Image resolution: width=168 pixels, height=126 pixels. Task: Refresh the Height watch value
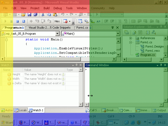coord(63,75)
